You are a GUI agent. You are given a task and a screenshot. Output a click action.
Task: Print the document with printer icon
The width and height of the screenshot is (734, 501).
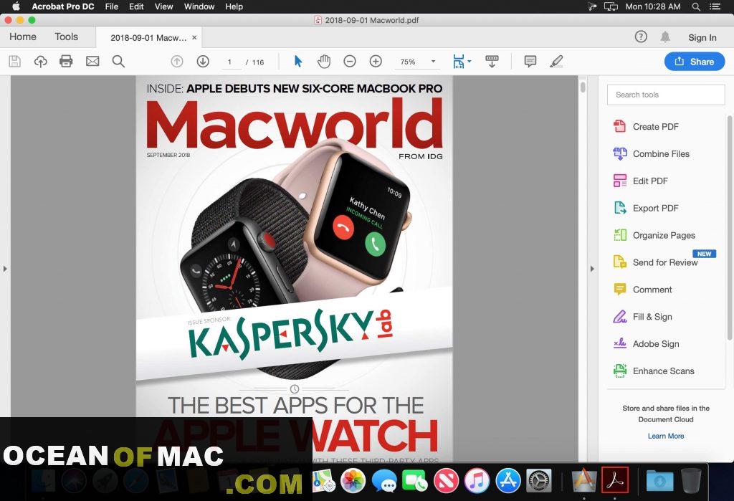click(x=66, y=62)
